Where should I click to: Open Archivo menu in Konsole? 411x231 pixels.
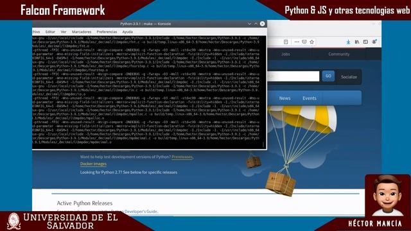36,31
